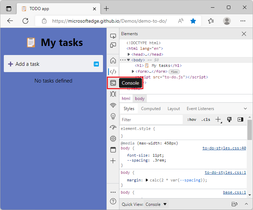Image resolution: width=253 pixels, height=210 pixels.
Task: Toggle device emulation icon
Action: click(113, 45)
